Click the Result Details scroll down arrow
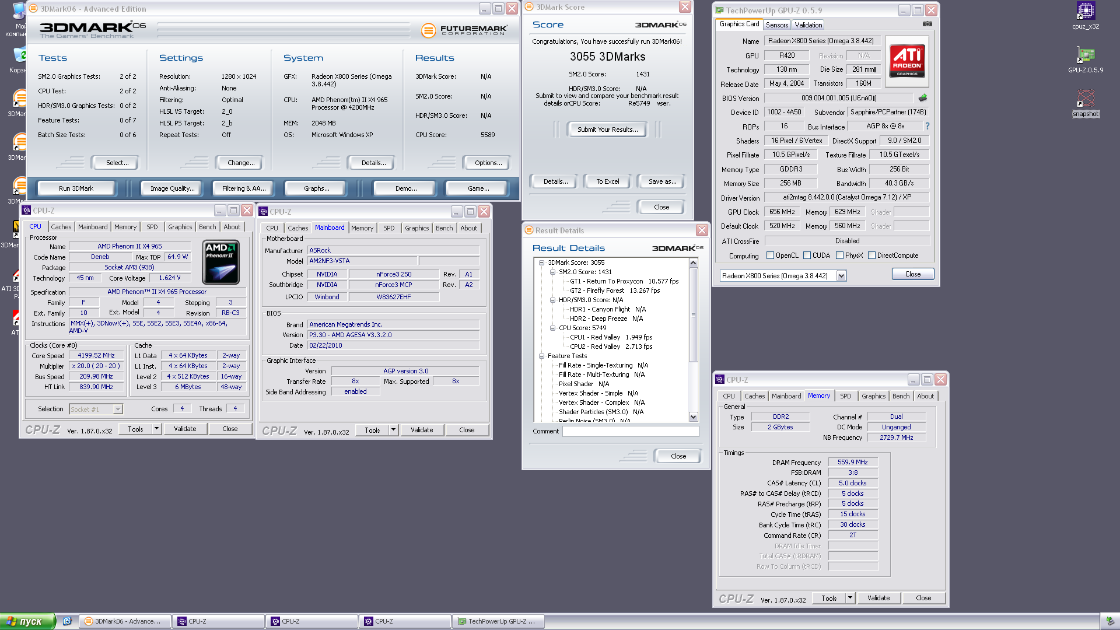The image size is (1120, 630). pos(693,416)
